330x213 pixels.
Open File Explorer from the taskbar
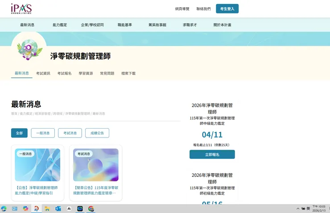47,209
